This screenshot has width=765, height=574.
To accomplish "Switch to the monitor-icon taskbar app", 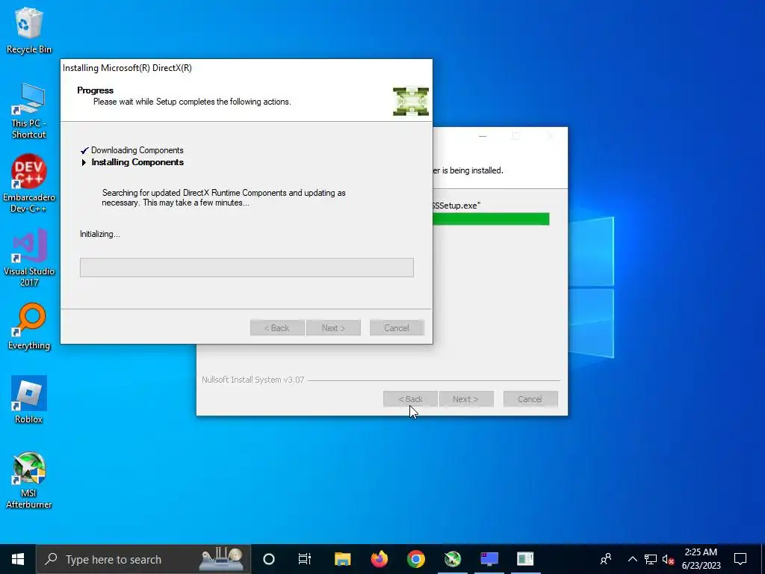I will 489,559.
